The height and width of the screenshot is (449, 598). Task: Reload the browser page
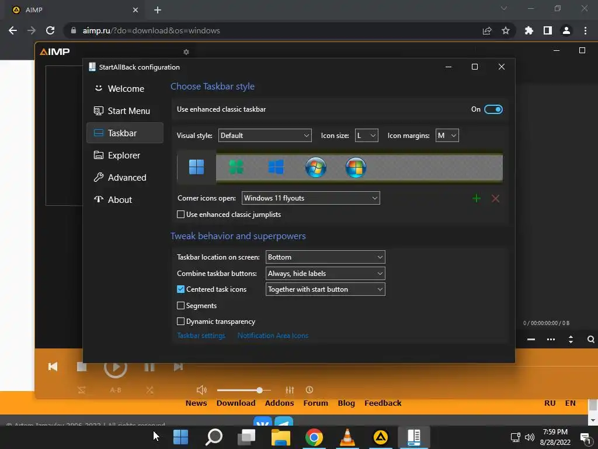pyautogui.click(x=50, y=30)
